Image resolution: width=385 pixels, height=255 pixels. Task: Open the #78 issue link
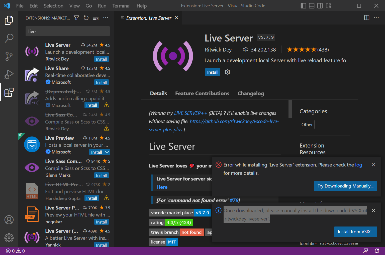coord(234,200)
